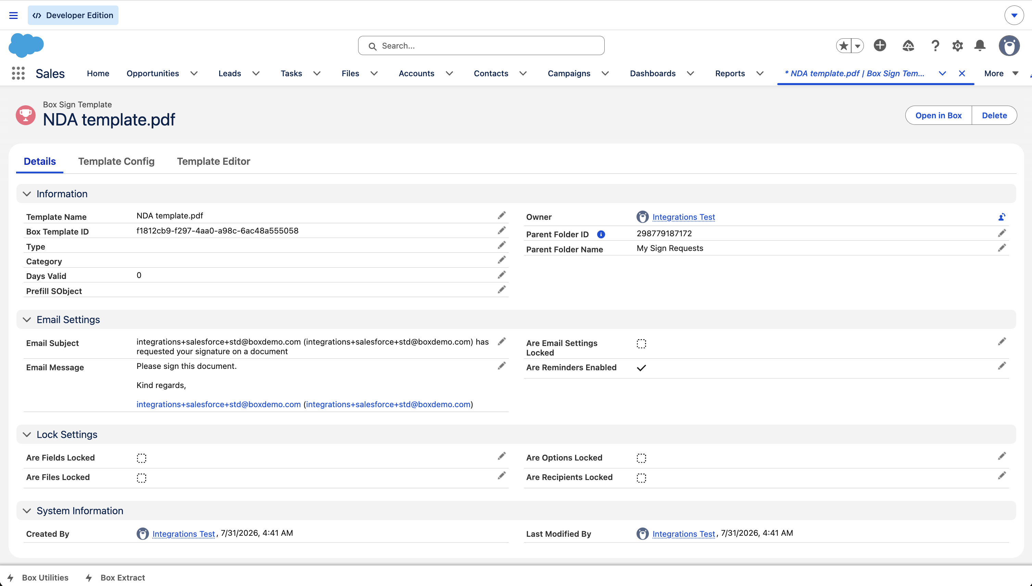The width and height of the screenshot is (1032, 586).
Task: Click the first email link in Email Message
Action: pos(218,404)
